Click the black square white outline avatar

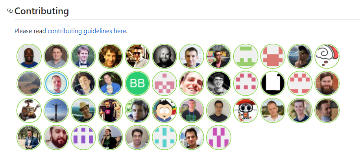[x=273, y=83]
